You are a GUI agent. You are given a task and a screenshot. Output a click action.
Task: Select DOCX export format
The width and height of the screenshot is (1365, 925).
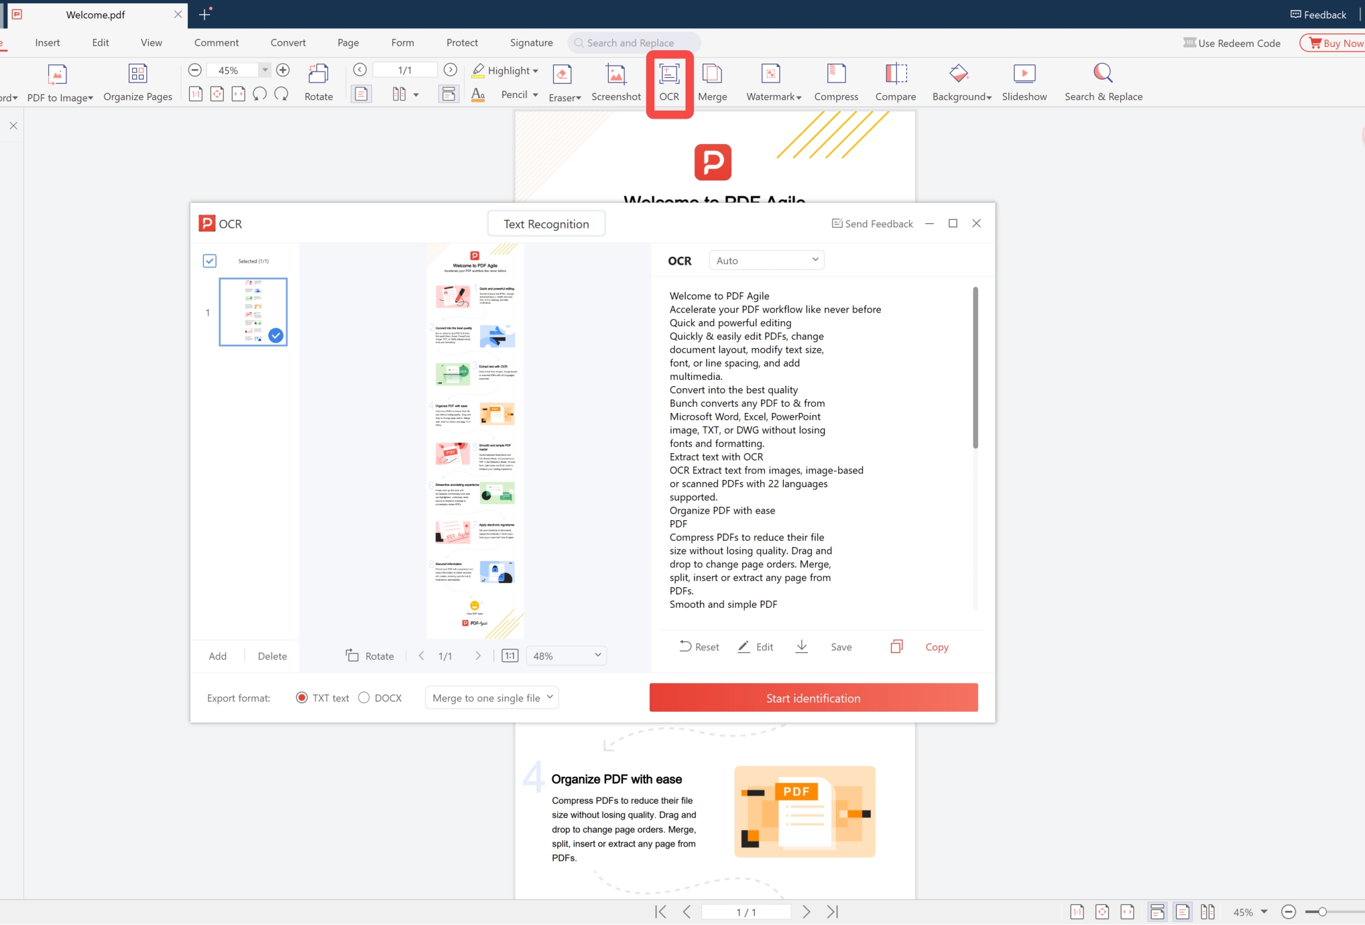[364, 698]
